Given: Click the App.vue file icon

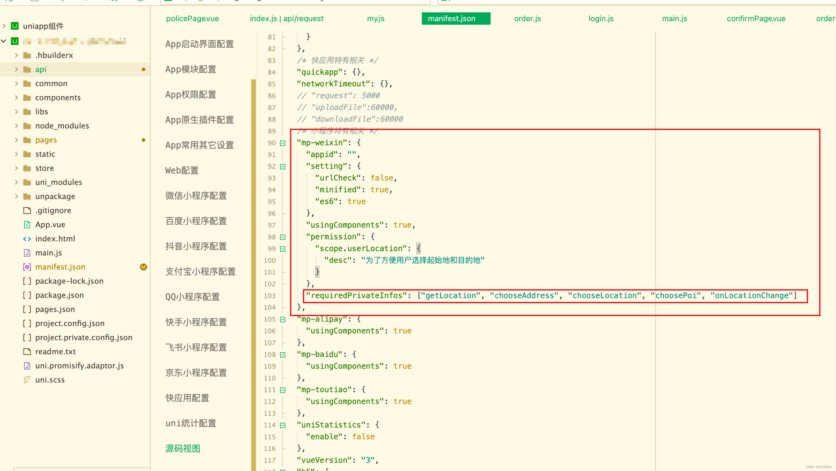Looking at the screenshot, I should tap(27, 224).
